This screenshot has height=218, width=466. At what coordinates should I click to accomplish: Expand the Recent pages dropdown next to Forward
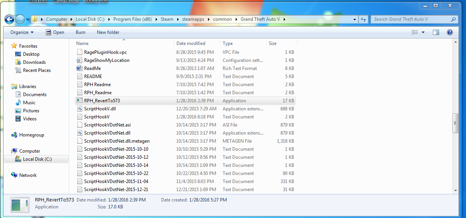click(x=27, y=19)
